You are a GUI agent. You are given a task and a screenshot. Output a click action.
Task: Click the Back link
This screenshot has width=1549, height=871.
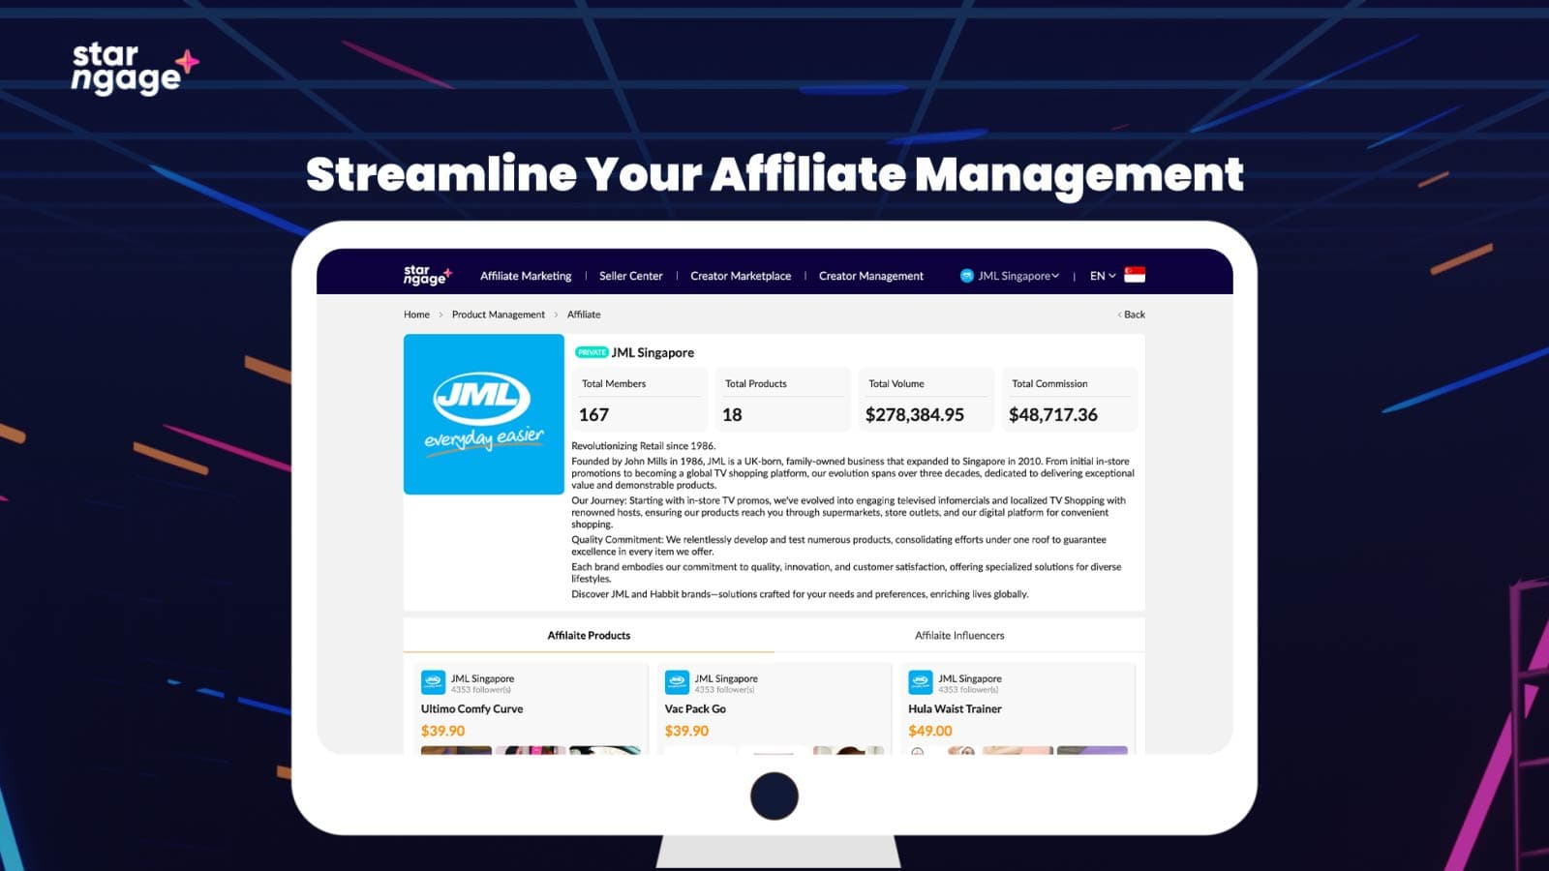pos(1132,315)
